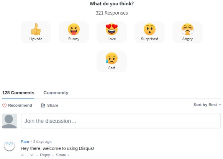Reply to Pam's comment

point(45,155)
